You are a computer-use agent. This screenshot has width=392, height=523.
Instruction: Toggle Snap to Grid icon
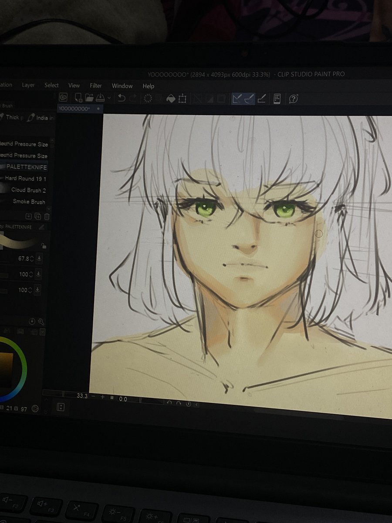(261, 99)
